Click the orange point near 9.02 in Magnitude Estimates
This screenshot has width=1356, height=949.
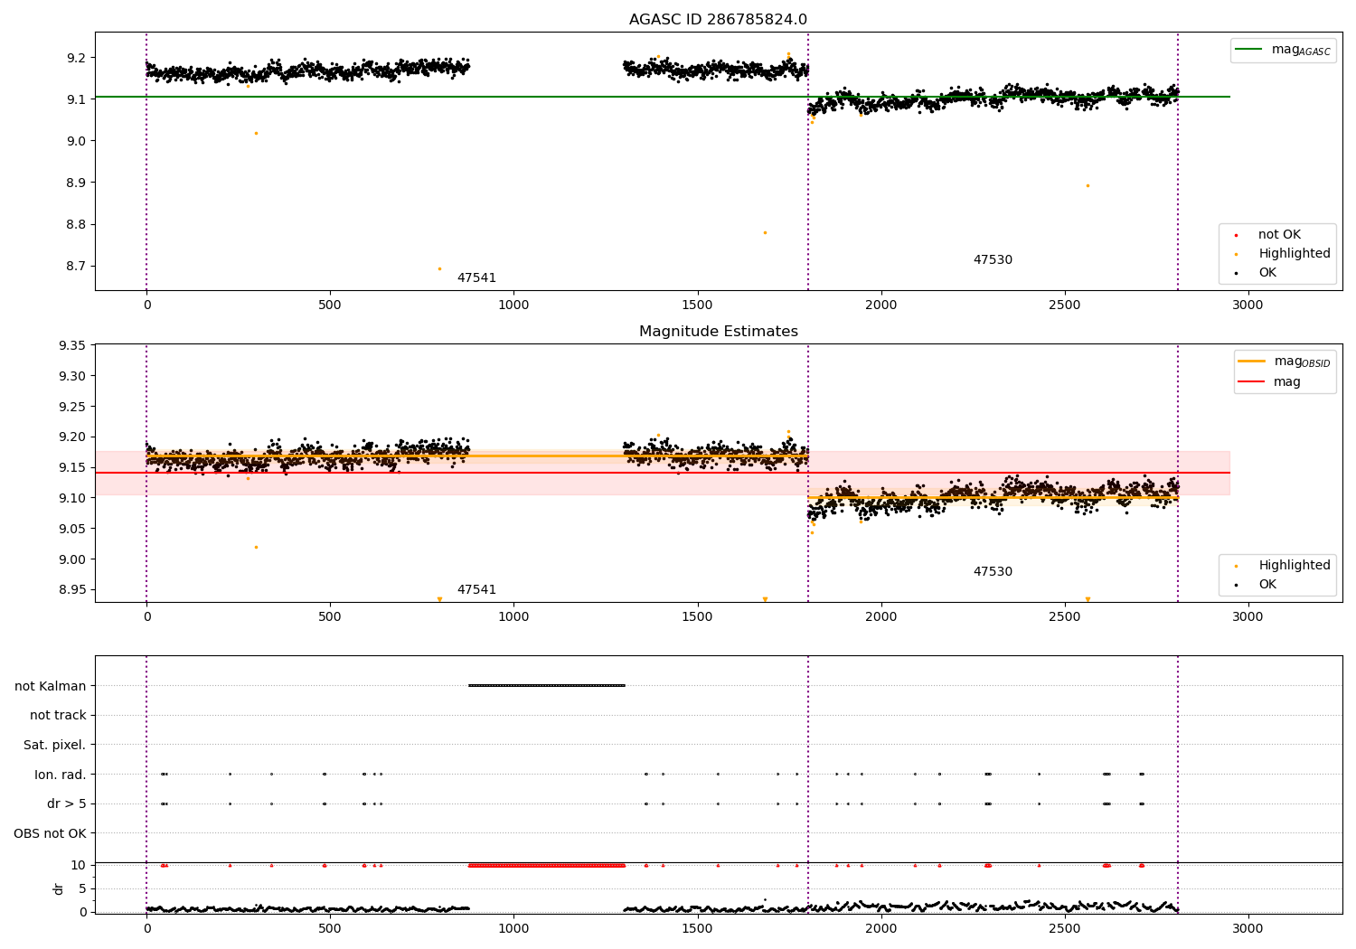coord(256,547)
